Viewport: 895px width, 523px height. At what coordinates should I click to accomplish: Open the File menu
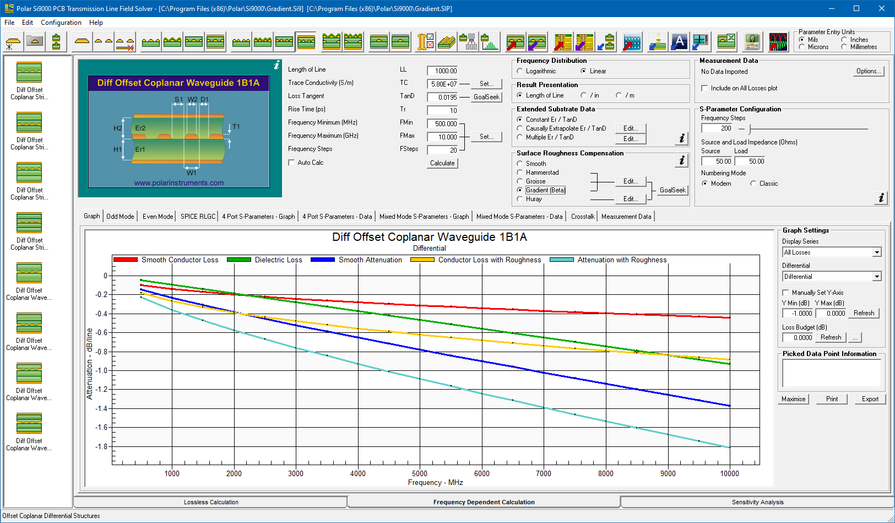coord(9,23)
